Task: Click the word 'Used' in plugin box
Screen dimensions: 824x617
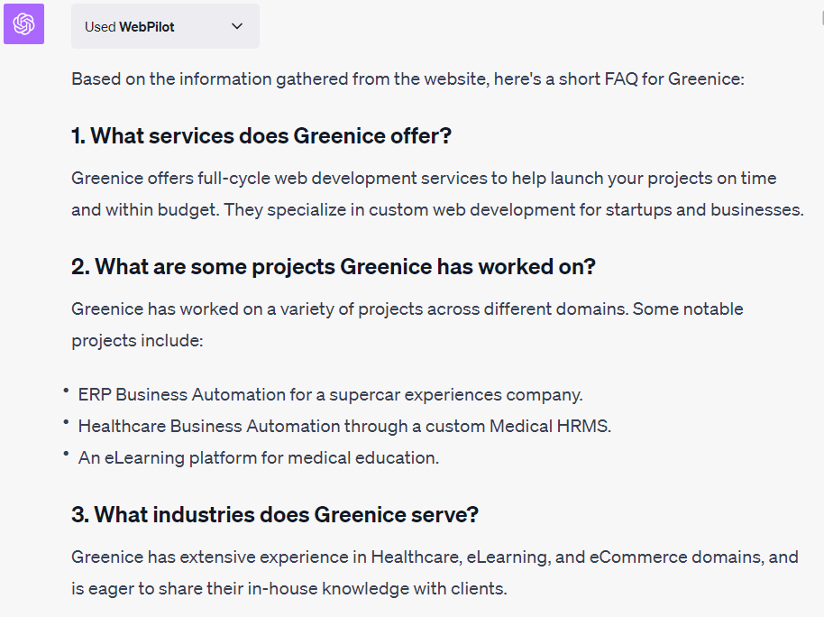Action: pos(100,27)
